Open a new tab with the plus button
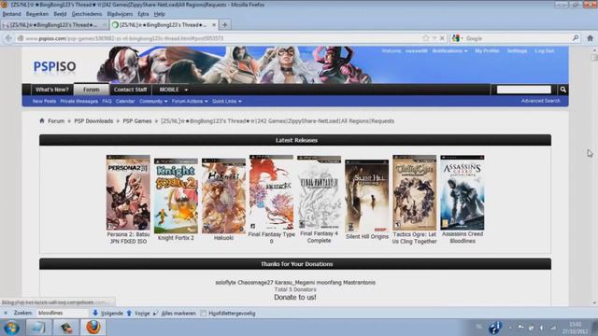Viewport: 598px width, 336px height. point(225,25)
